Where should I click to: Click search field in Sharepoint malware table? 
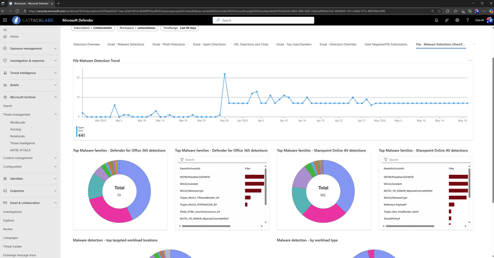point(426,160)
